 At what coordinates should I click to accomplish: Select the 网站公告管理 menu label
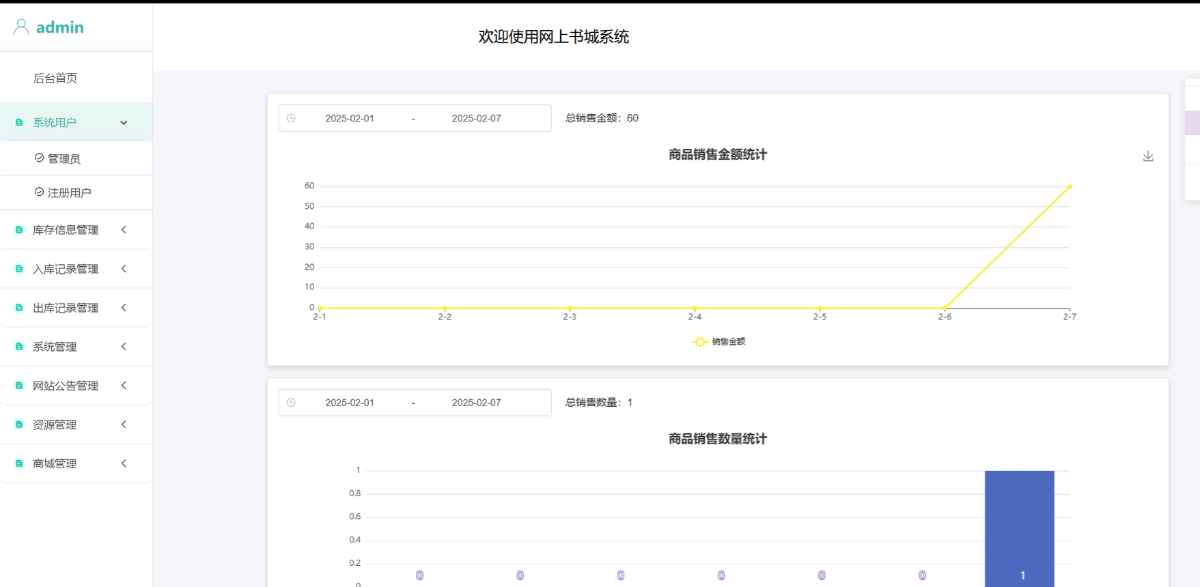pos(66,386)
